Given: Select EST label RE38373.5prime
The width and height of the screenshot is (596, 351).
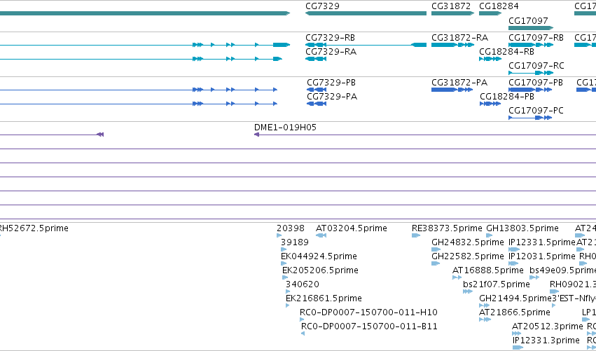Looking at the screenshot, I should click(447, 228).
